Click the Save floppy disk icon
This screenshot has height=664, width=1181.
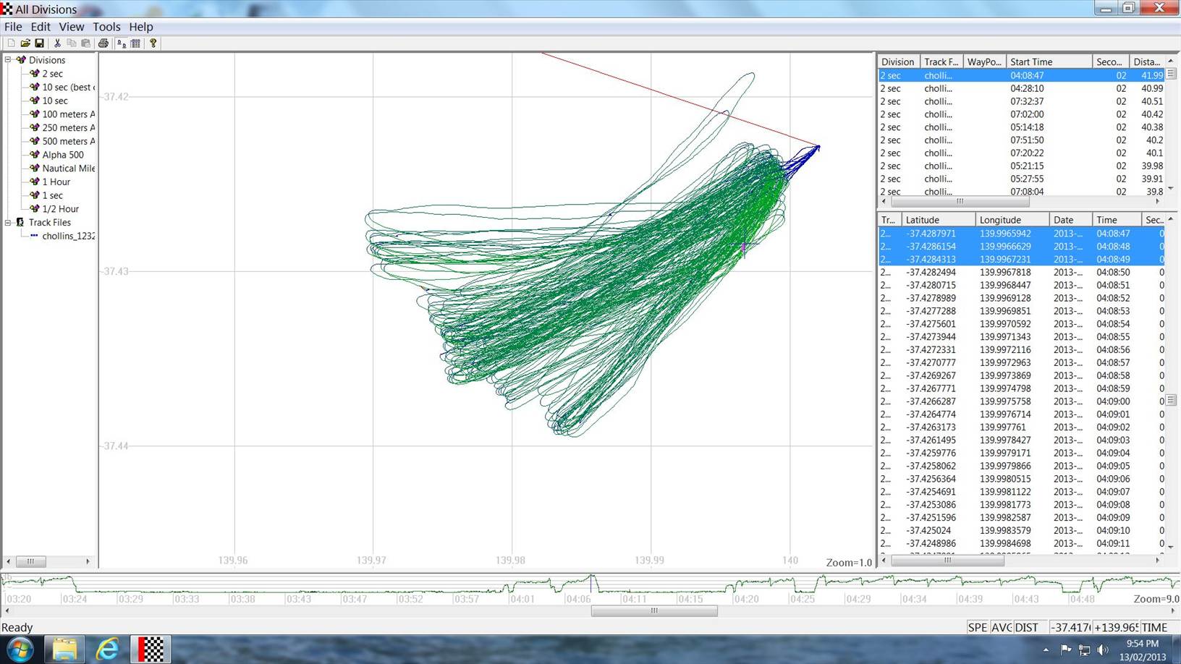pyautogui.click(x=40, y=43)
